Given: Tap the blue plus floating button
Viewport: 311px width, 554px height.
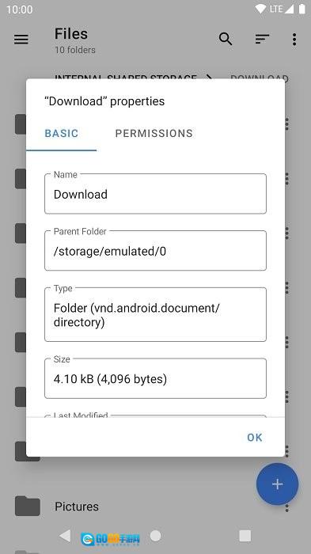Looking at the screenshot, I should coord(278,484).
